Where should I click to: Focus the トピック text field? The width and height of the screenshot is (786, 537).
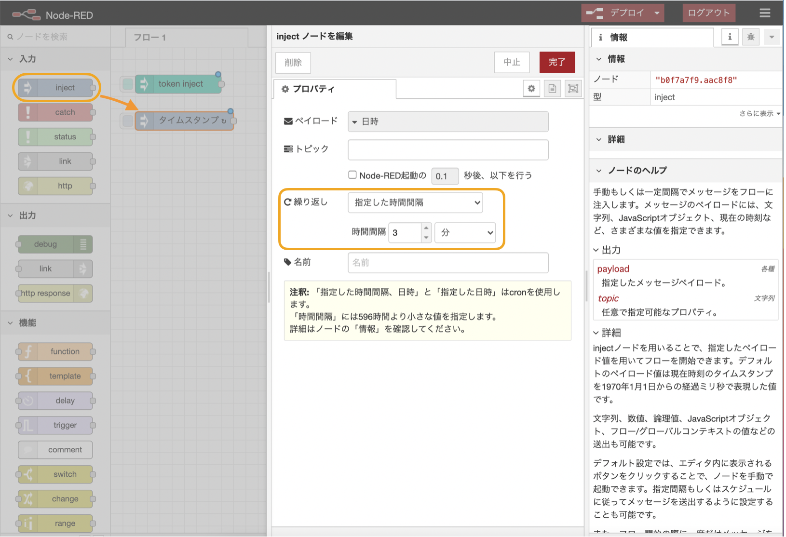(448, 149)
